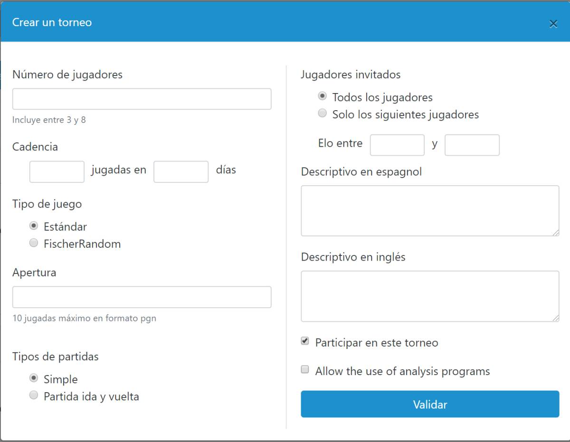Uncheck Participar en este torneo checkbox
Image resolution: width=570 pixels, height=442 pixels.
click(305, 341)
